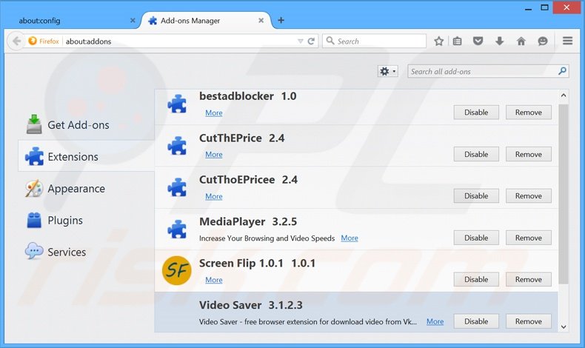Viewport: 585px width, 348px height.
Task: Open the downloads arrow icon
Action: point(500,41)
